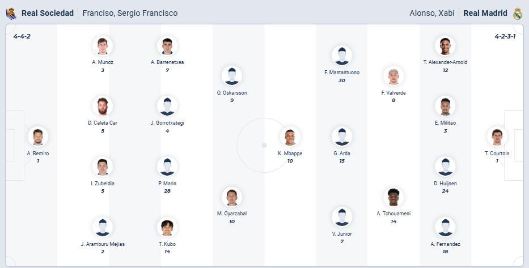
Task: Click O. Oskarsson placeholder avatar
Action: [x=232, y=76]
